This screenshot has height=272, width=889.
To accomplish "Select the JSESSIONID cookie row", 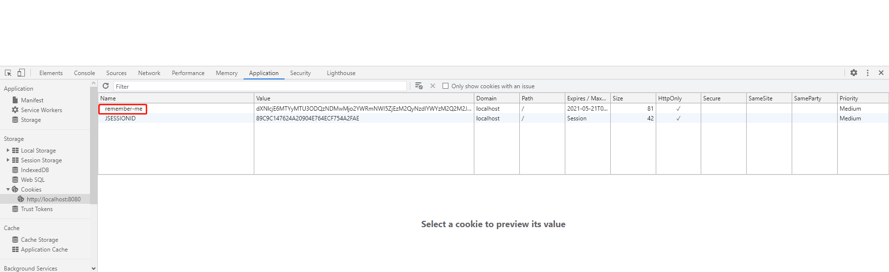I will [493, 118].
